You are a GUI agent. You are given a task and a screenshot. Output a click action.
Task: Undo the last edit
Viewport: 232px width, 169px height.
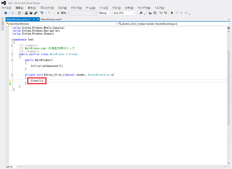pos(42,13)
